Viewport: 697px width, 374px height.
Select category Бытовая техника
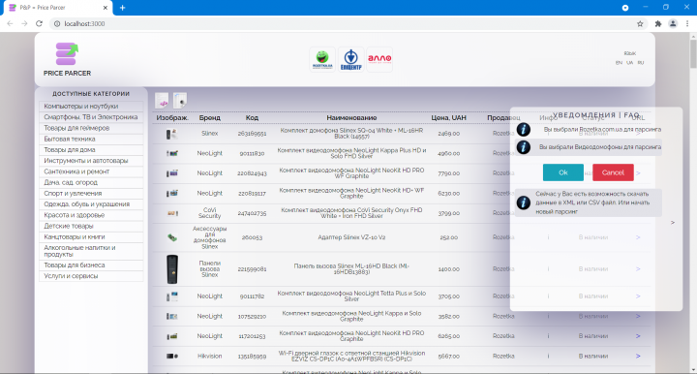pos(91,139)
